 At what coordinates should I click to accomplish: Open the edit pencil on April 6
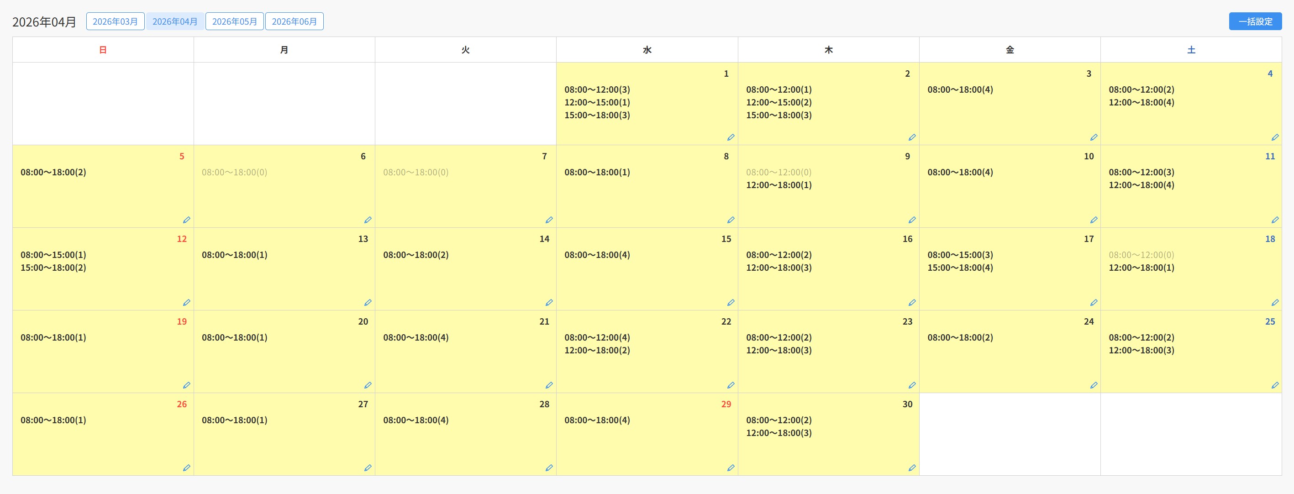(x=368, y=220)
